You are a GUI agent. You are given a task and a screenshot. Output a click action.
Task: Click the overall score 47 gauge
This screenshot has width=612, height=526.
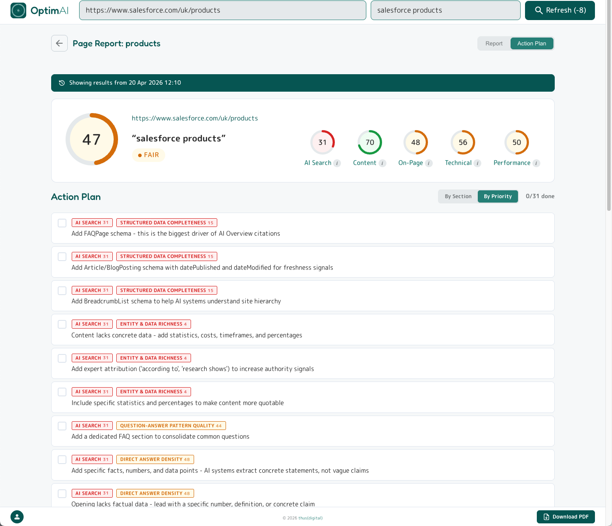pyautogui.click(x=92, y=139)
